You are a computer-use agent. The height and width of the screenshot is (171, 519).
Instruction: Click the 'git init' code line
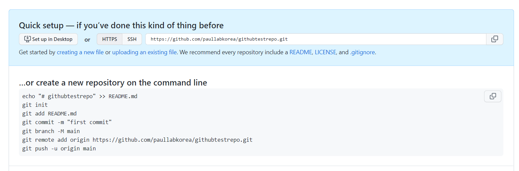click(35, 105)
